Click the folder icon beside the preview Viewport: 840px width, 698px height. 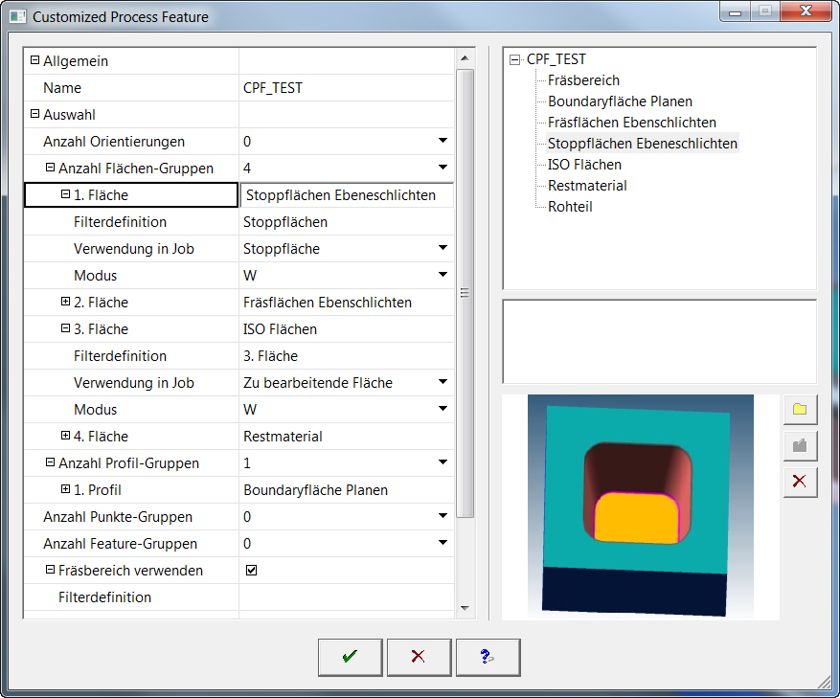coord(800,410)
